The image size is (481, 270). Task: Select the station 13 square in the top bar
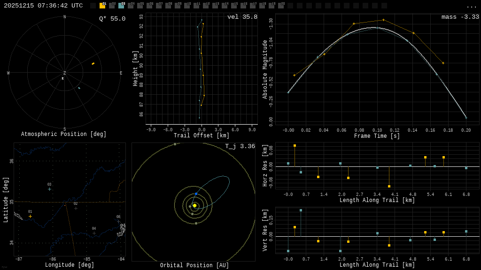coord(215,6)
